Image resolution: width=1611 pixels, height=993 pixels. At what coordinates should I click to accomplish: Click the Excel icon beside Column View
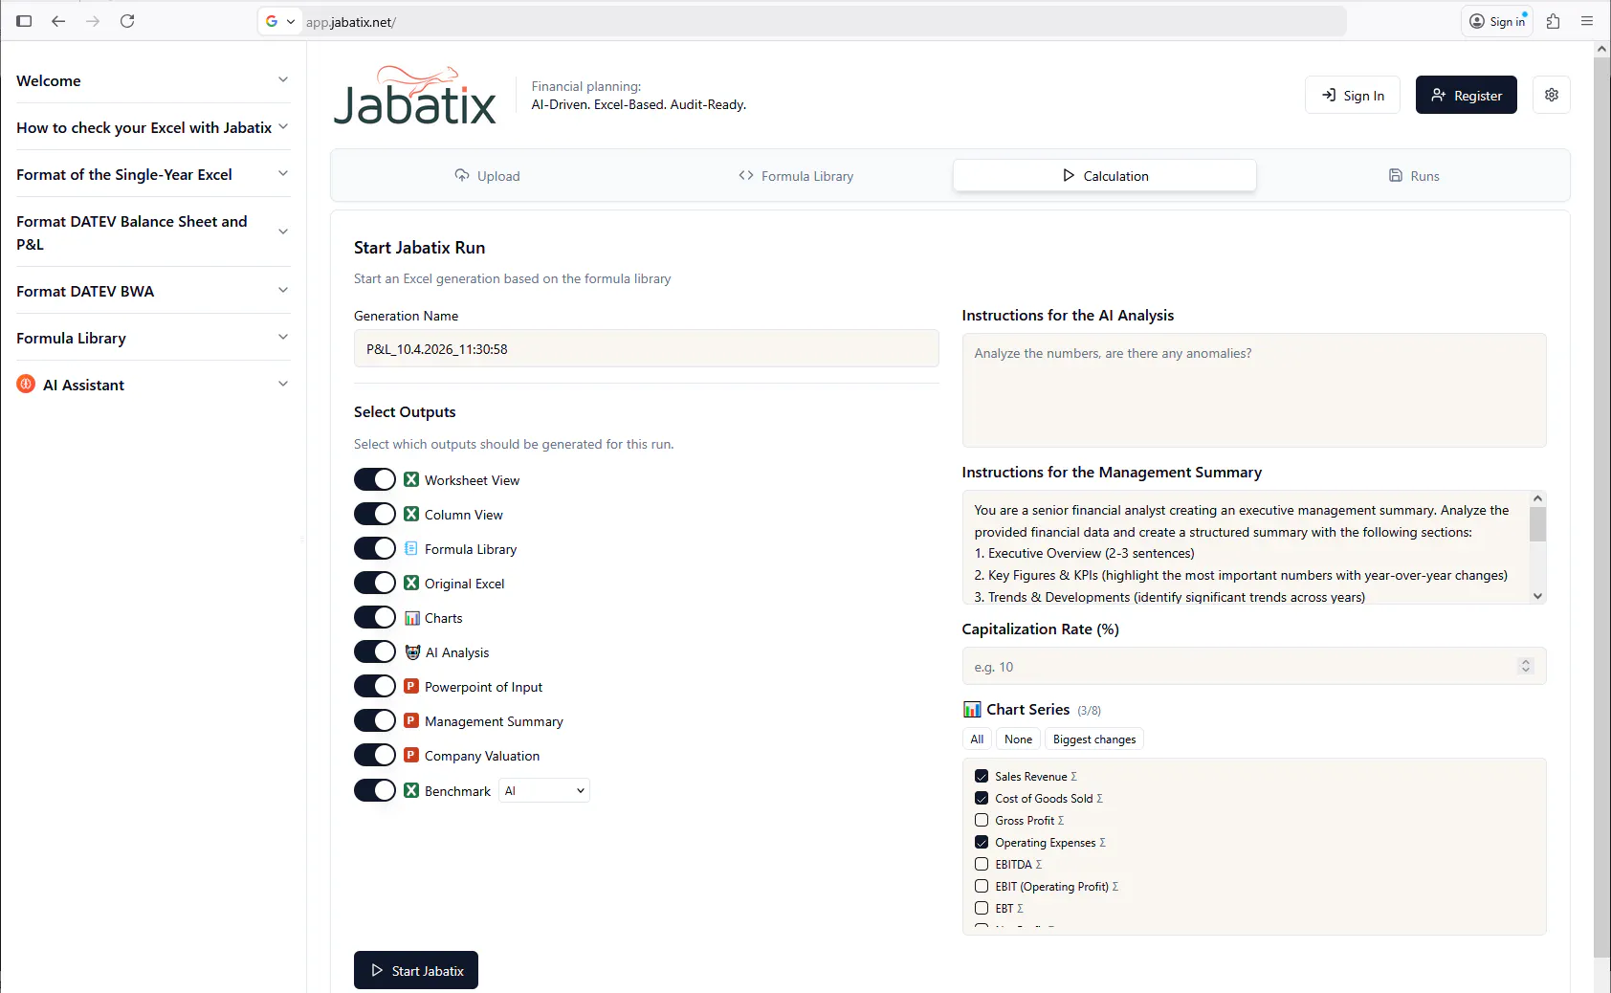(411, 514)
